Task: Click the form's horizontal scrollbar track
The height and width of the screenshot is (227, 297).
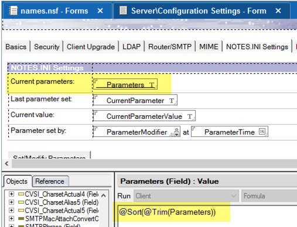Action: [x=154, y=163]
